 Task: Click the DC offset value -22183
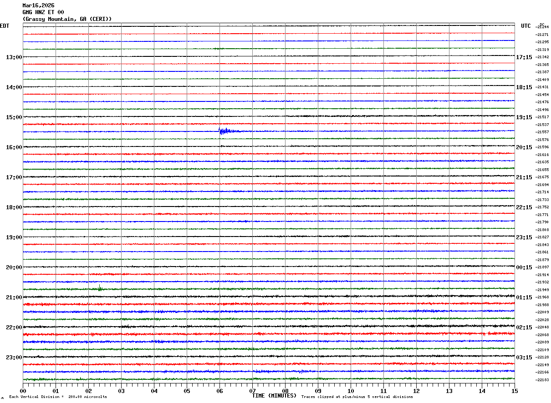(542, 380)
